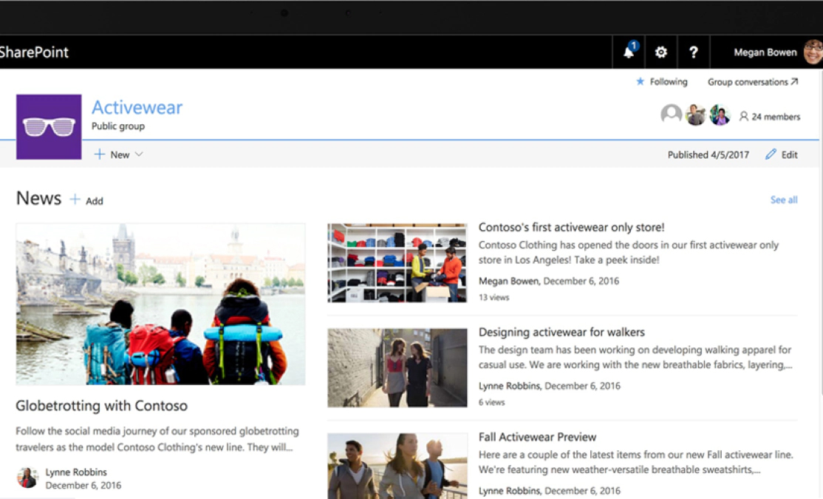
Task: Click Megan Bowen's account name
Action: [765, 52]
